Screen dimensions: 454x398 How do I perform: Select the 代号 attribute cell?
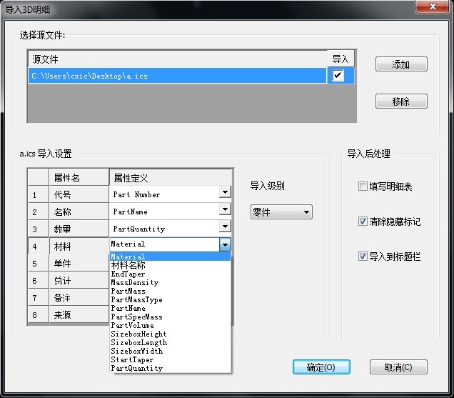click(x=79, y=194)
